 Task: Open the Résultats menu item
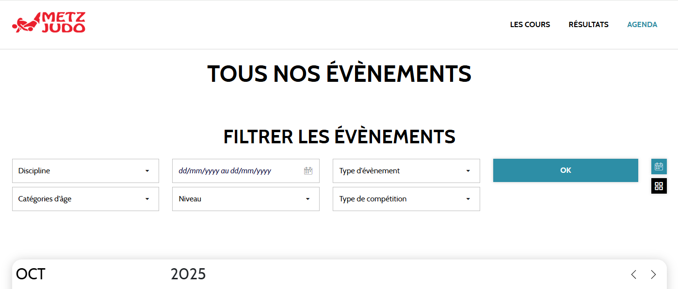(588, 25)
